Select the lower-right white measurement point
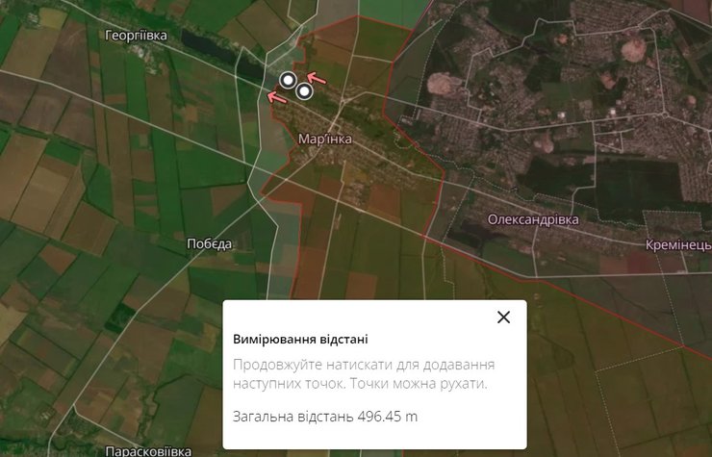The width and height of the screenshot is (712, 457). [x=305, y=91]
